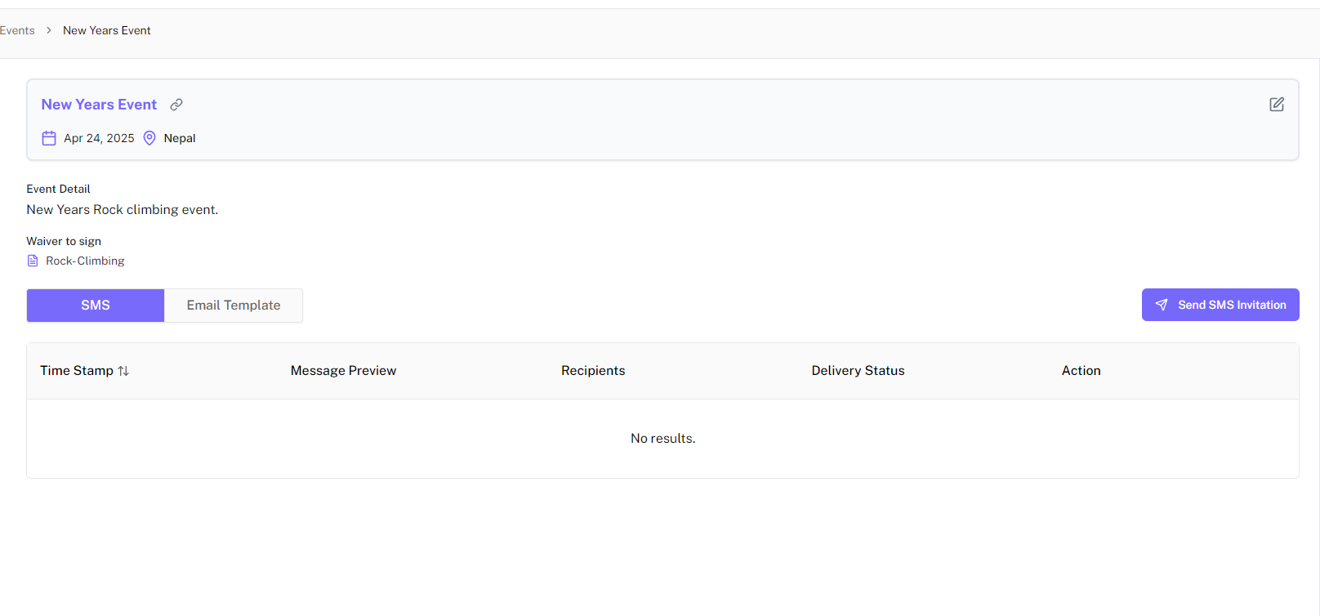
Task: Select New Years Event breadcrumb item
Action: pos(107,30)
